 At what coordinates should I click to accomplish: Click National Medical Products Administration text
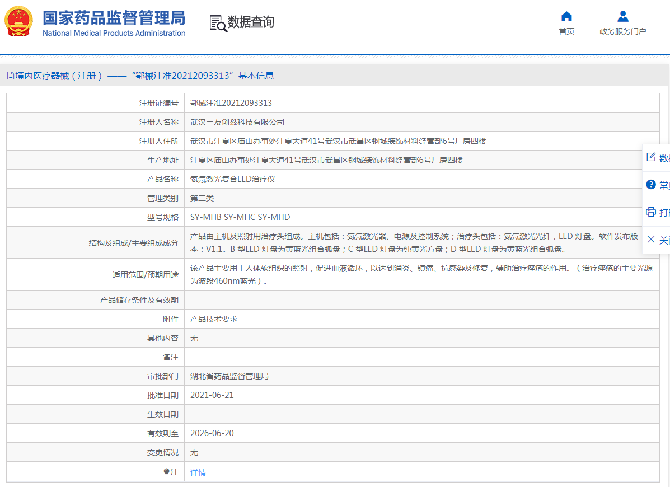point(114,34)
